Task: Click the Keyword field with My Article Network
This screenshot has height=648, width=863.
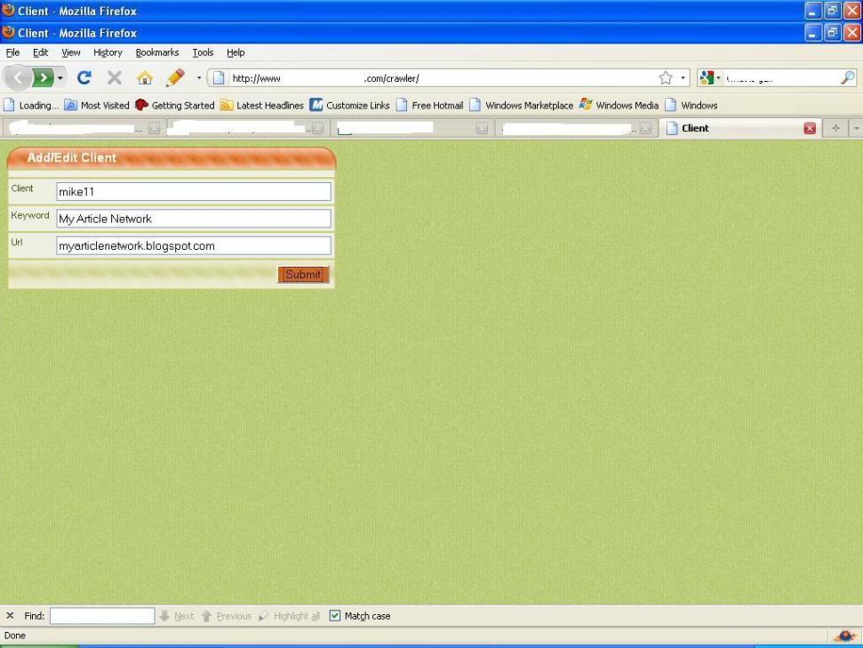Action: point(194,219)
